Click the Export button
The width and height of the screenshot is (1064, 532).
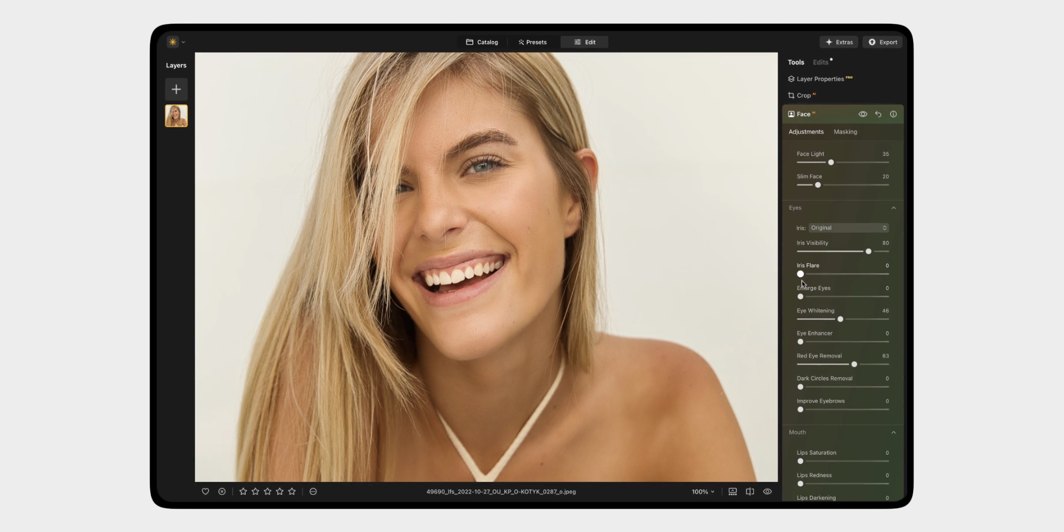pyautogui.click(x=883, y=42)
